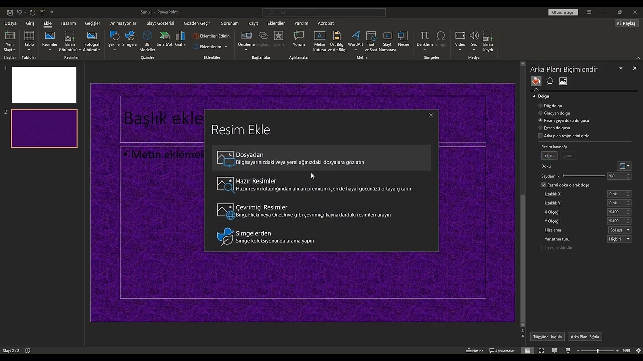
Task: Open the 3B Modeller tool
Action: (x=147, y=41)
